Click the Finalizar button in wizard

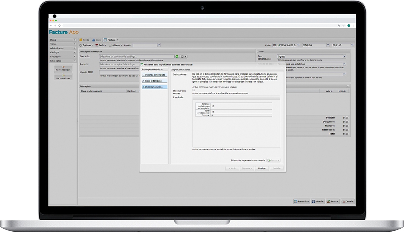(262, 168)
